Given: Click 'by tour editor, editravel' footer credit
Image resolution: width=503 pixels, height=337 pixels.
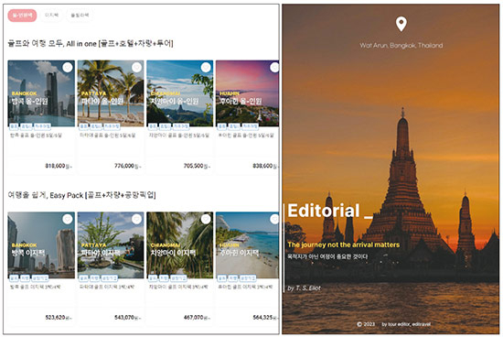Looking at the screenshot, I should coord(406,324).
